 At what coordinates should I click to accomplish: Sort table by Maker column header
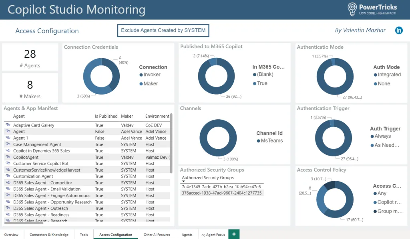127,116
